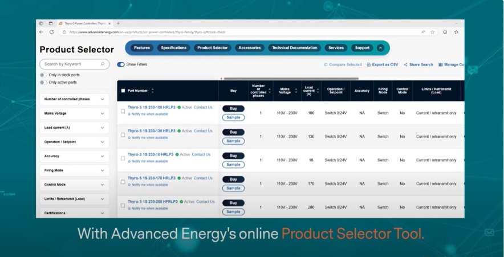Click the search magnifier icon in keyword box

click(x=103, y=64)
